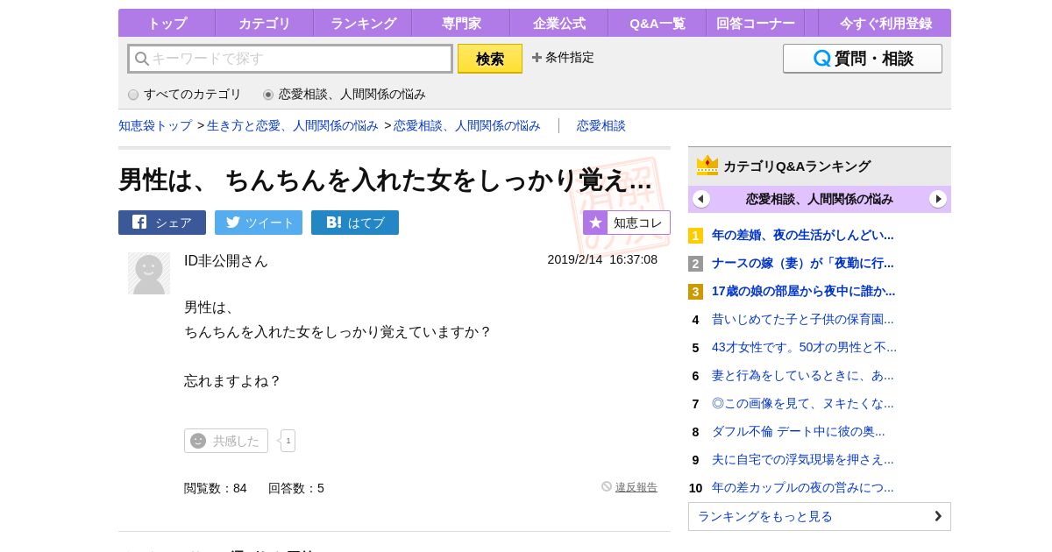Click the crown ranking icon
This screenshot has height=552, width=1052.
[x=707, y=165]
